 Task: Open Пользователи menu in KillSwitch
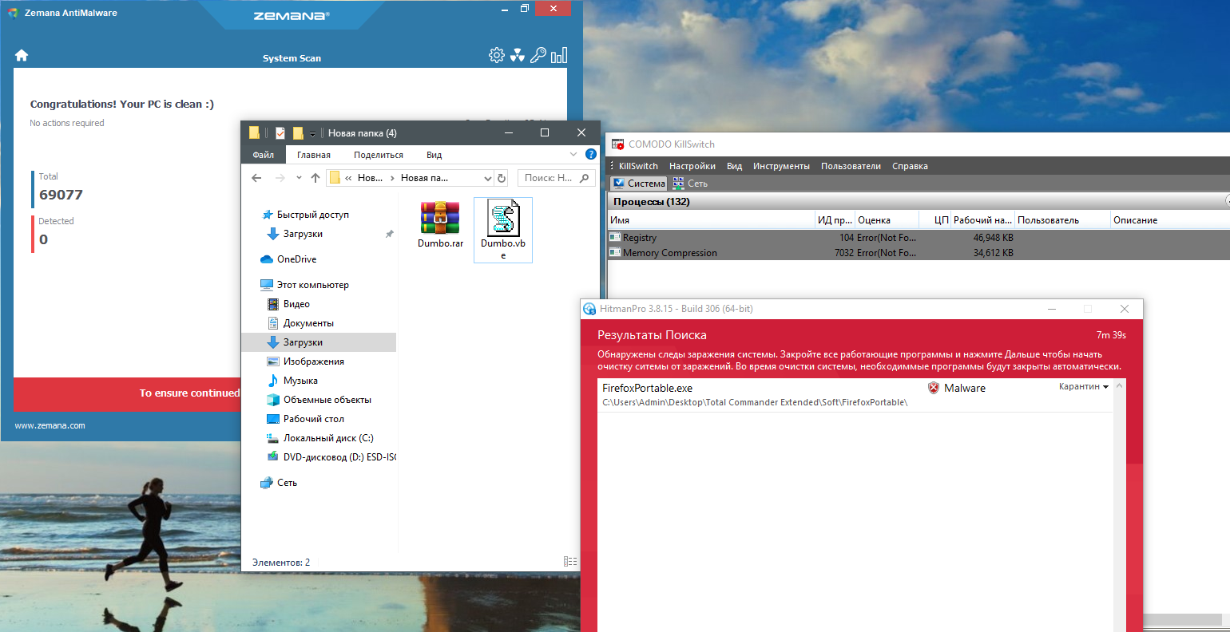(851, 166)
